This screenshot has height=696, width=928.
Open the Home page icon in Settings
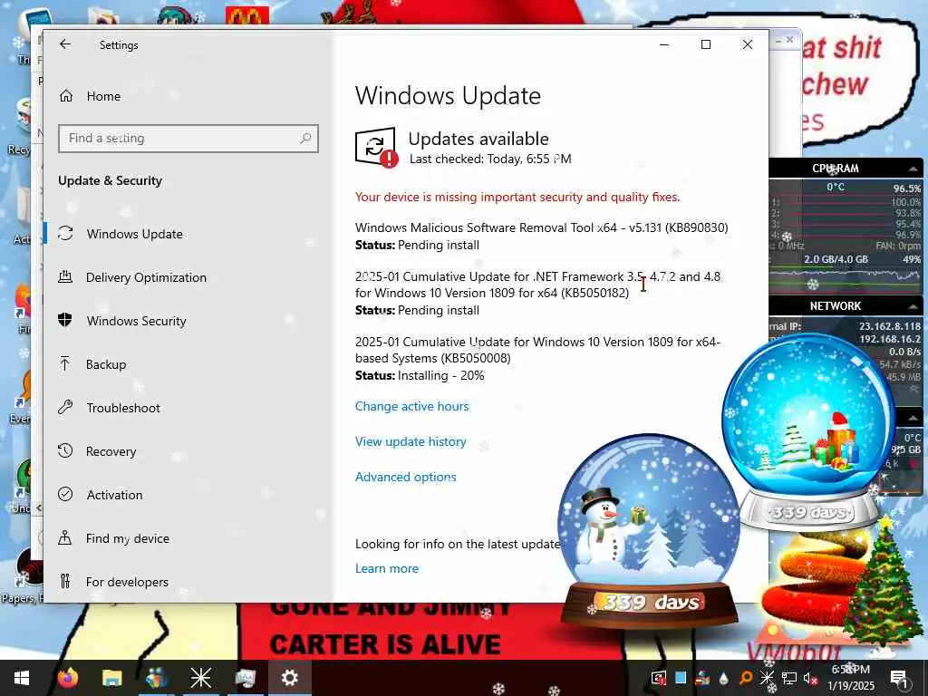point(66,96)
